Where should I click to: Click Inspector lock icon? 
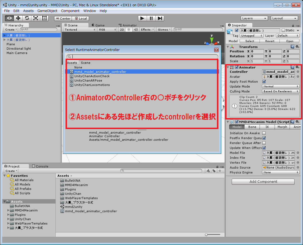(x=293, y=25)
